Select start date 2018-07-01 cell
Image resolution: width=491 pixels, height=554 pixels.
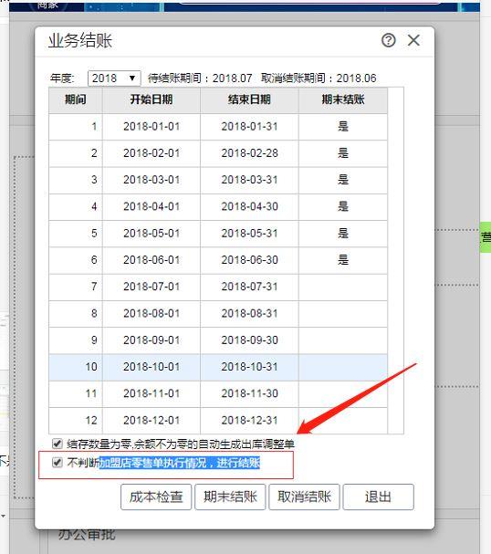pyautogui.click(x=151, y=287)
